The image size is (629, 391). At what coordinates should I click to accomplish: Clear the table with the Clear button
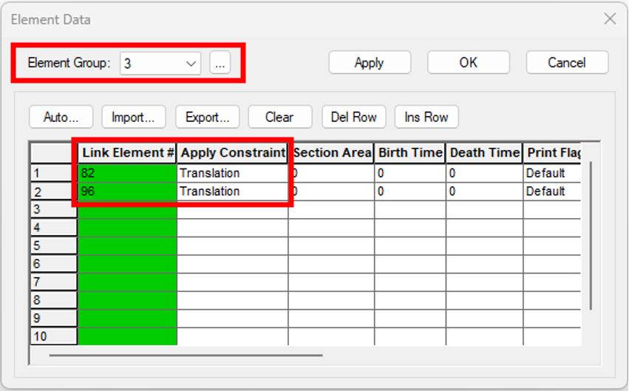point(279,117)
